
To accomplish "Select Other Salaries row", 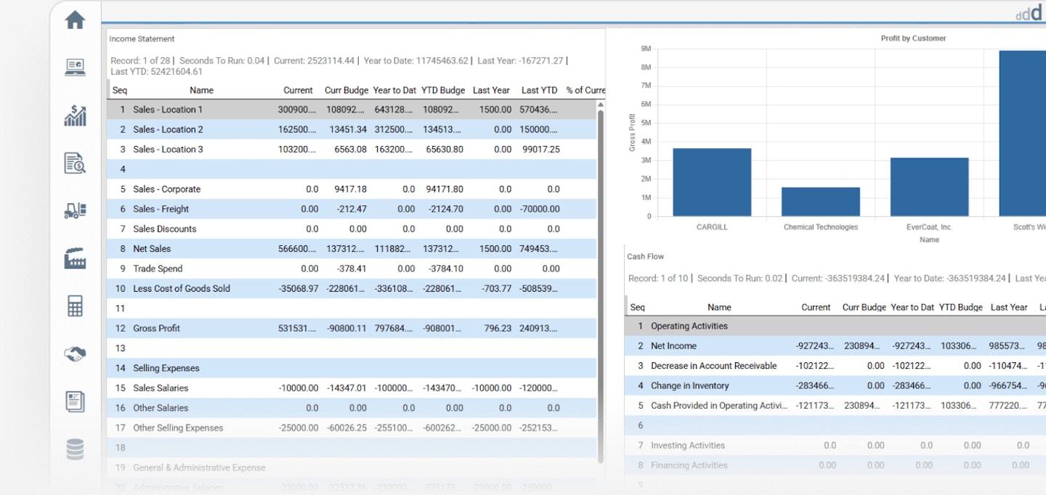I will [352, 408].
